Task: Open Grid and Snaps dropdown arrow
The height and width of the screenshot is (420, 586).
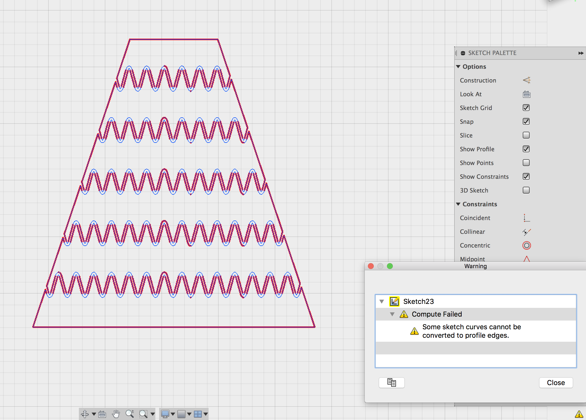Action: tap(189, 414)
